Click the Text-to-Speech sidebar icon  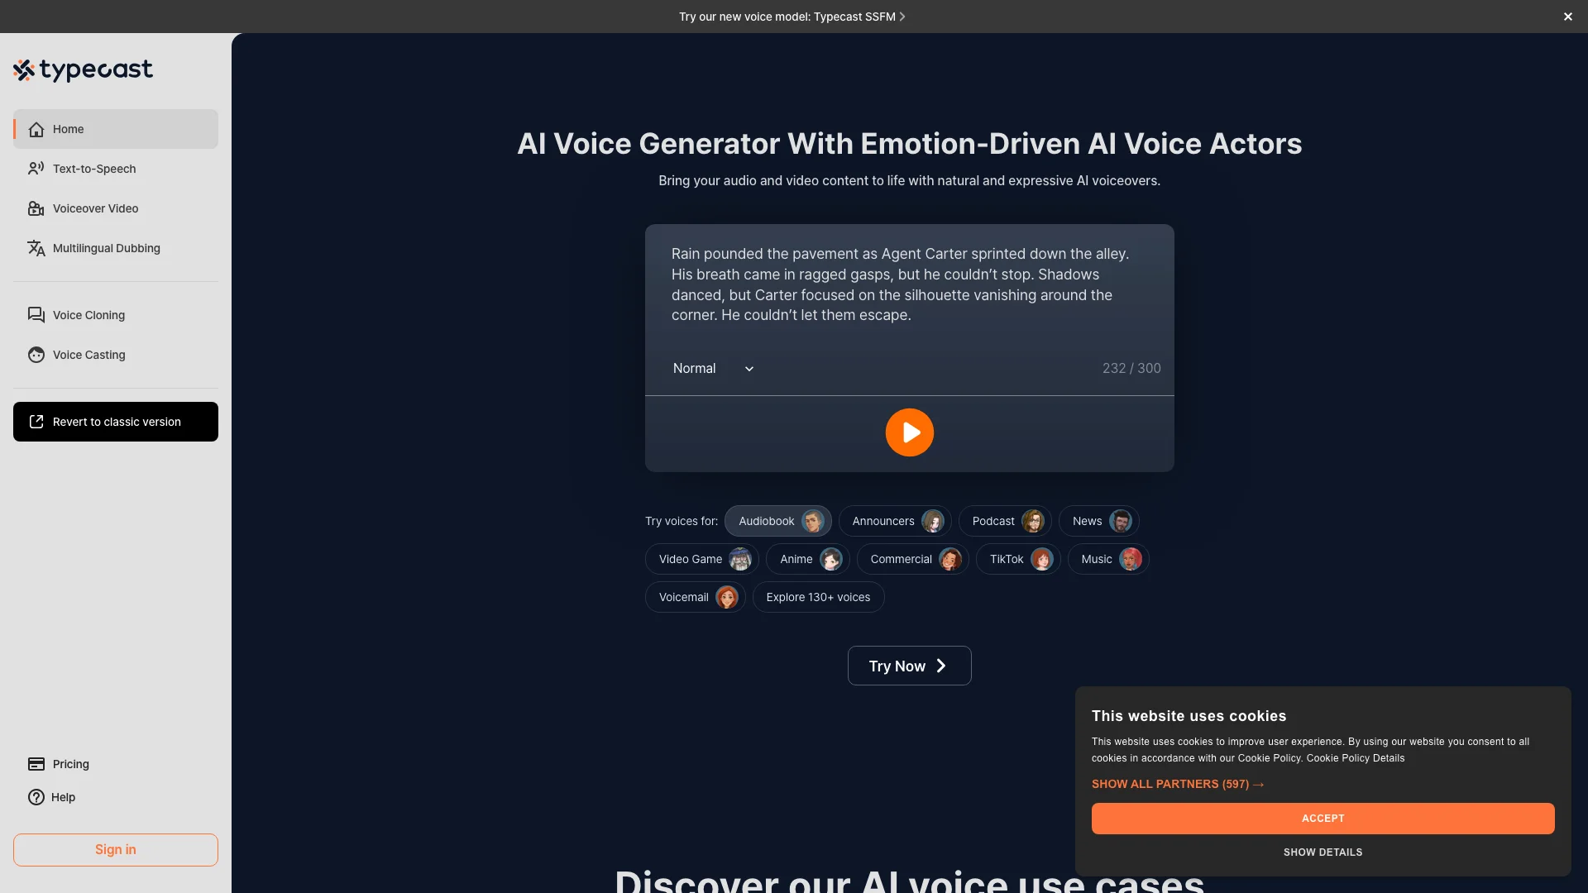[36, 169]
